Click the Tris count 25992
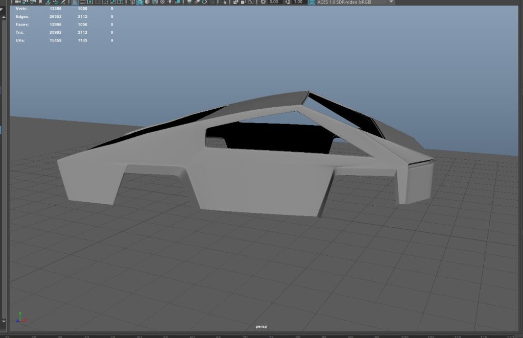Screen dimensions: 523x338 (55, 32)
